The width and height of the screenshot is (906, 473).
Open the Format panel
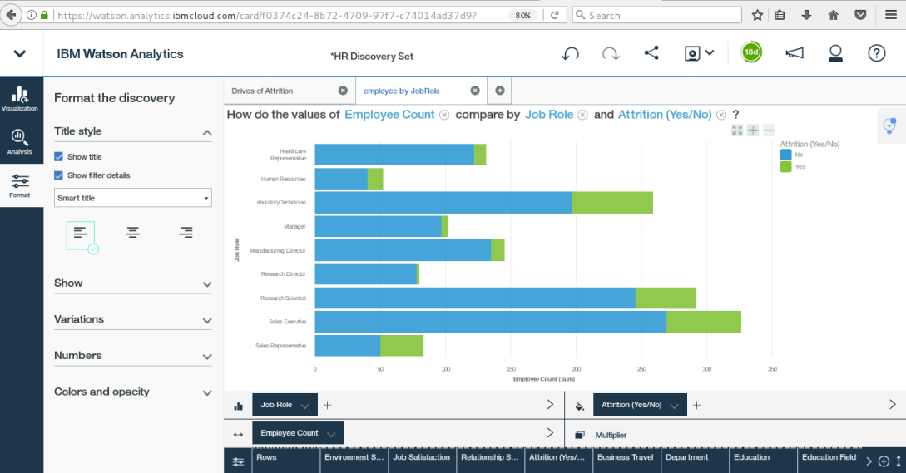pos(20,186)
